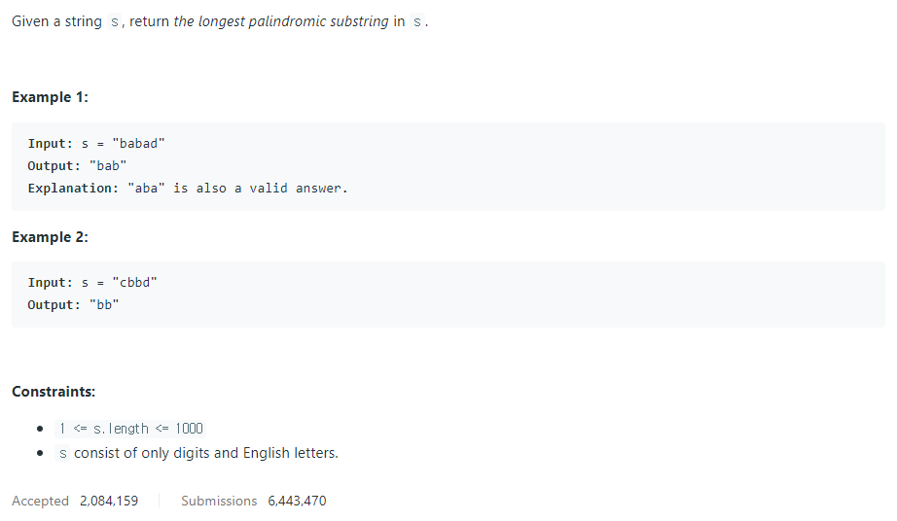Click the bullet before the digits and letters constraint
The width and height of the screenshot is (897, 521).
pos(40,453)
